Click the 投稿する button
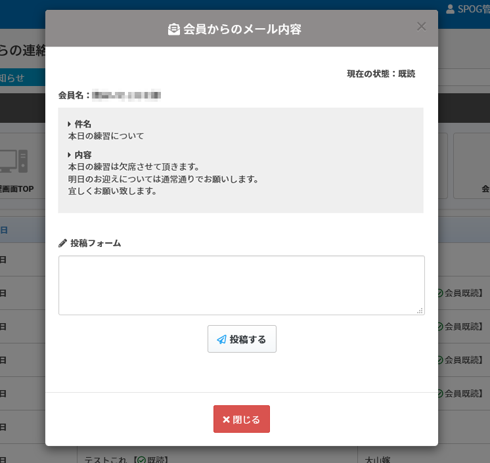This screenshot has width=490, height=463. pyautogui.click(x=242, y=339)
